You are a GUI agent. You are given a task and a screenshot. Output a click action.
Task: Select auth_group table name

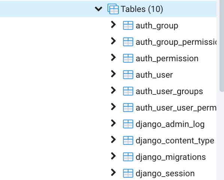(157, 26)
